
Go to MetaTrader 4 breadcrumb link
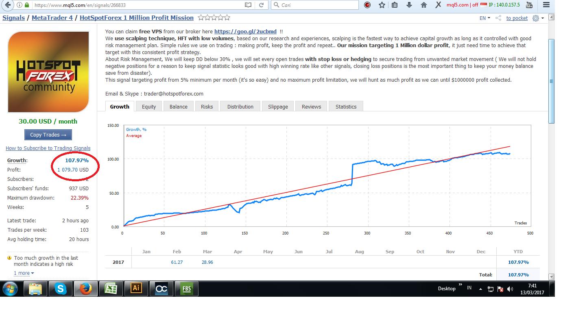tap(52, 18)
